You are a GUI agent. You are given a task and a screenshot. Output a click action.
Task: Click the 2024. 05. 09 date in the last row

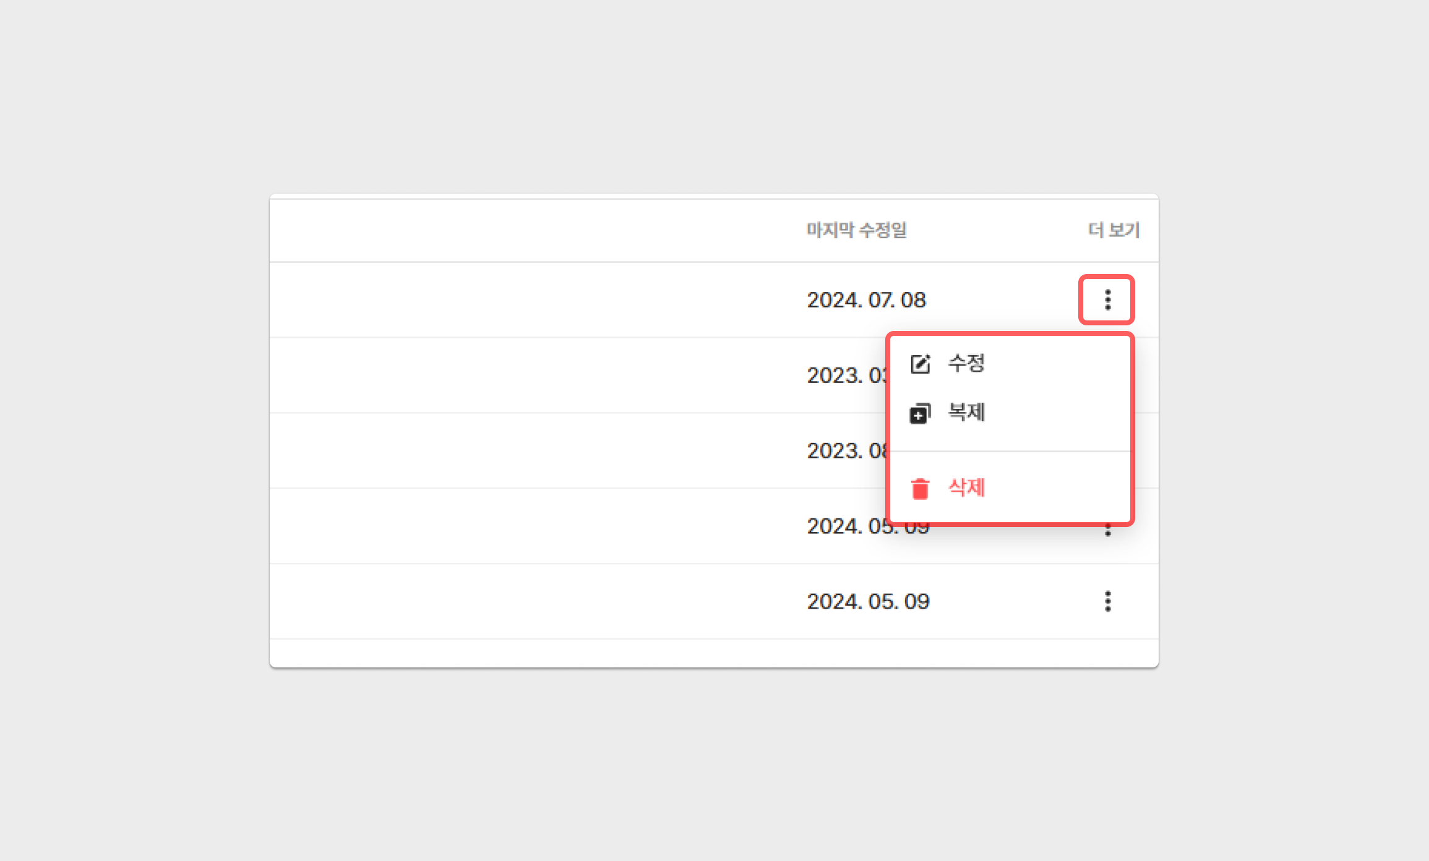pyautogui.click(x=868, y=602)
